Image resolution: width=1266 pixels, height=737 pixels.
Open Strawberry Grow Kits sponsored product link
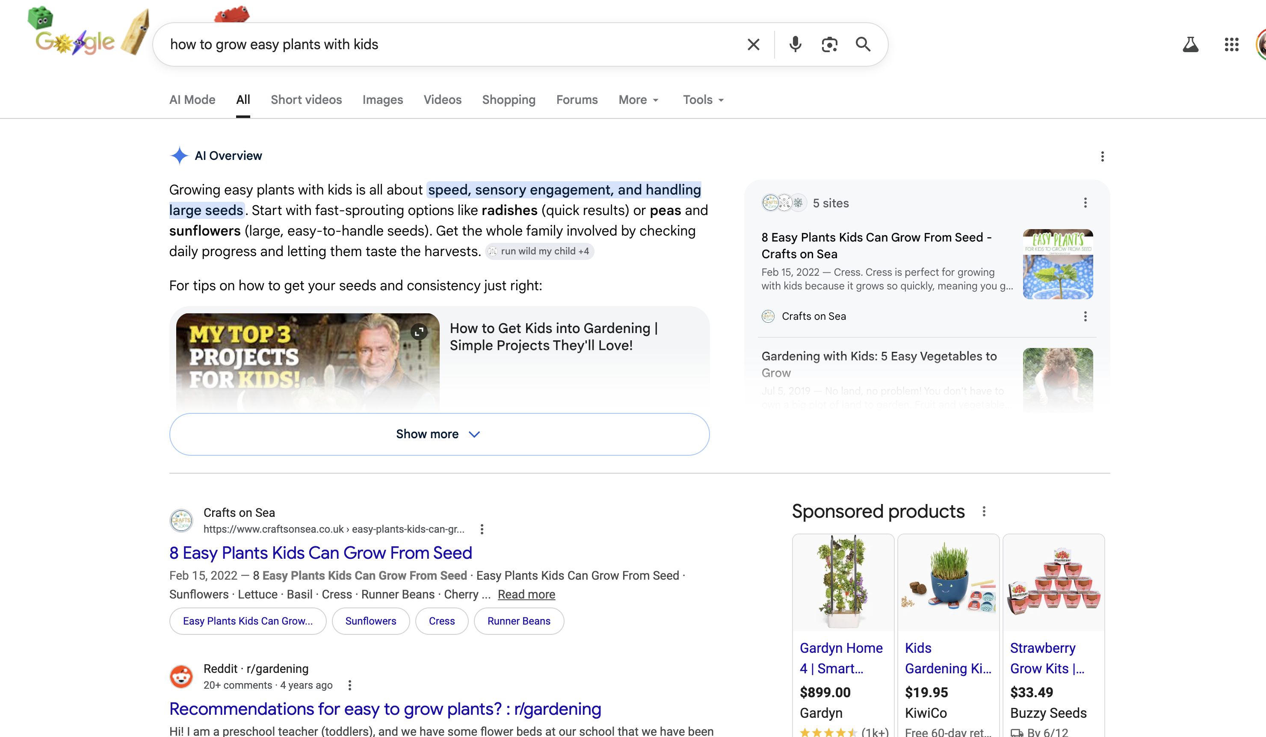click(1047, 658)
